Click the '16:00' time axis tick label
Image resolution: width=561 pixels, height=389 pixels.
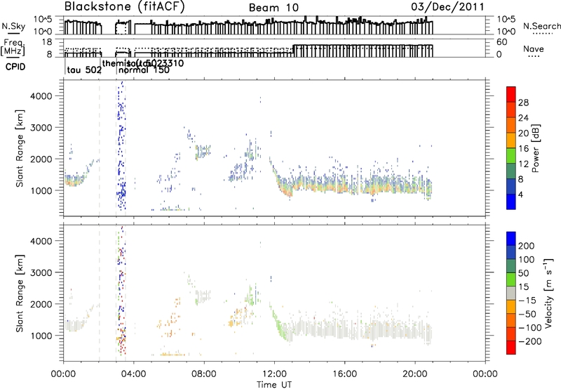point(344,374)
